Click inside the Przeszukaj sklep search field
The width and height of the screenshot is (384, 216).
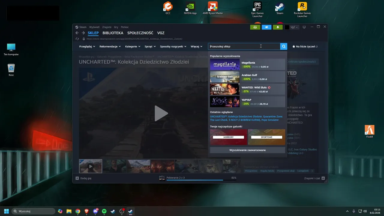pyautogui.click(x=244, y=46)
